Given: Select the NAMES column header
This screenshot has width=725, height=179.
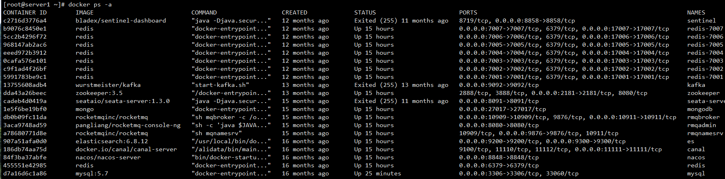Looking at the screenshot, I should [696, 12].
